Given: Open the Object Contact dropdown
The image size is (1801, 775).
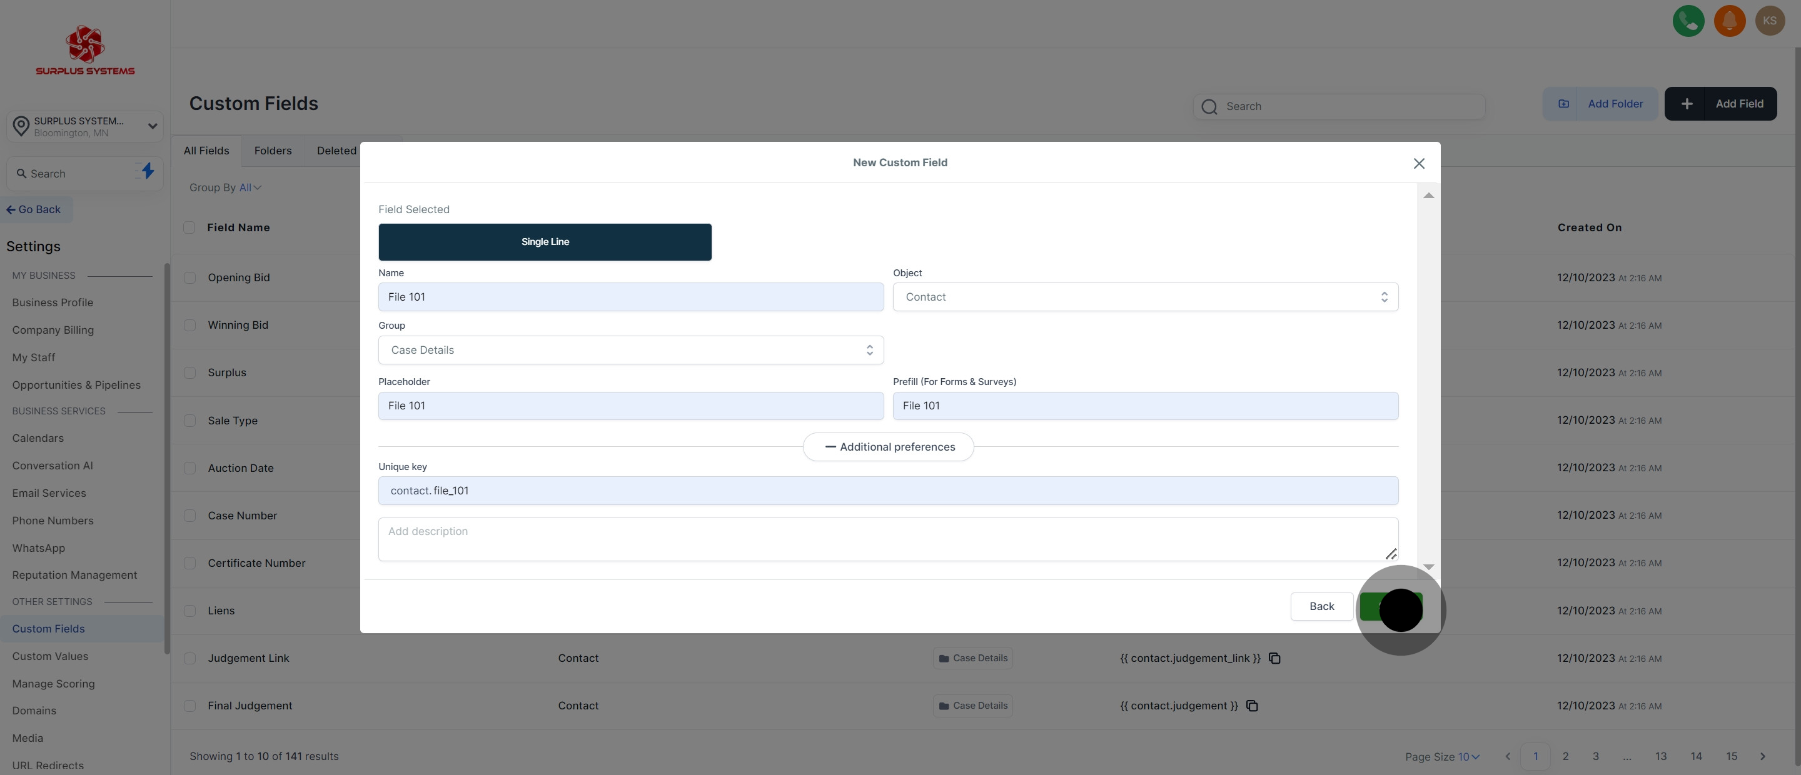Looking at the screenshot, I should pos(1144,297).
